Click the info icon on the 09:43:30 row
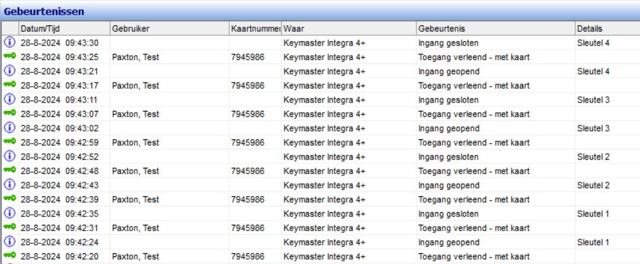The width and height of the screenshot is (640, 264). (x=10, y=42)
